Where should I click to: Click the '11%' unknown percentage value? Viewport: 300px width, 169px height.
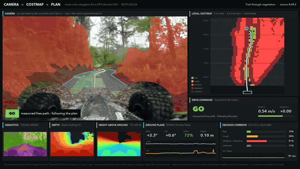click(x=291, y=146)
